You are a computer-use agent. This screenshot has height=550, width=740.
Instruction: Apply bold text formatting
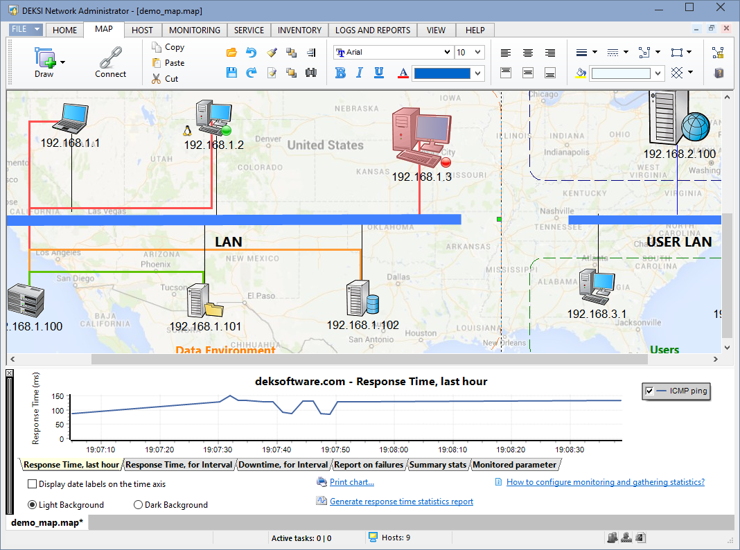(340, 72)
